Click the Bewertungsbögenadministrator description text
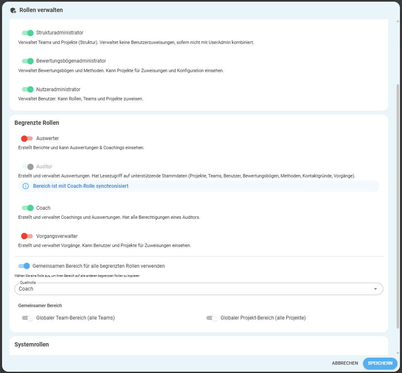The width and height of the screenshot is (402, 373). (121, 70)
